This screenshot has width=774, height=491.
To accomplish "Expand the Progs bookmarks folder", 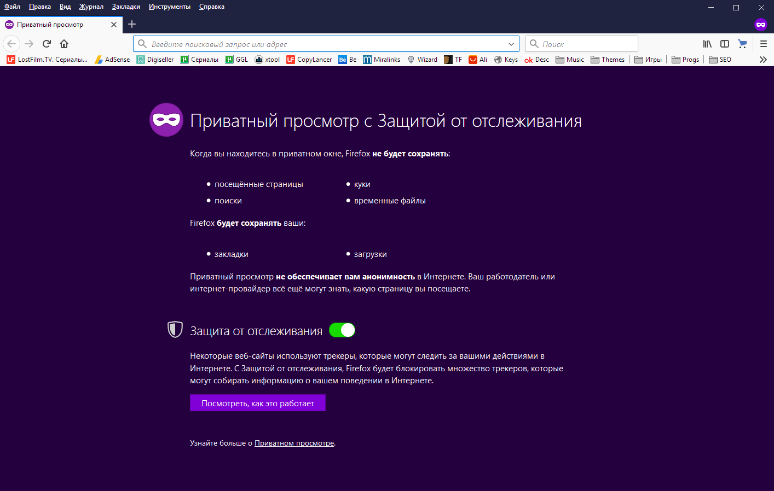I will [685, 60].
